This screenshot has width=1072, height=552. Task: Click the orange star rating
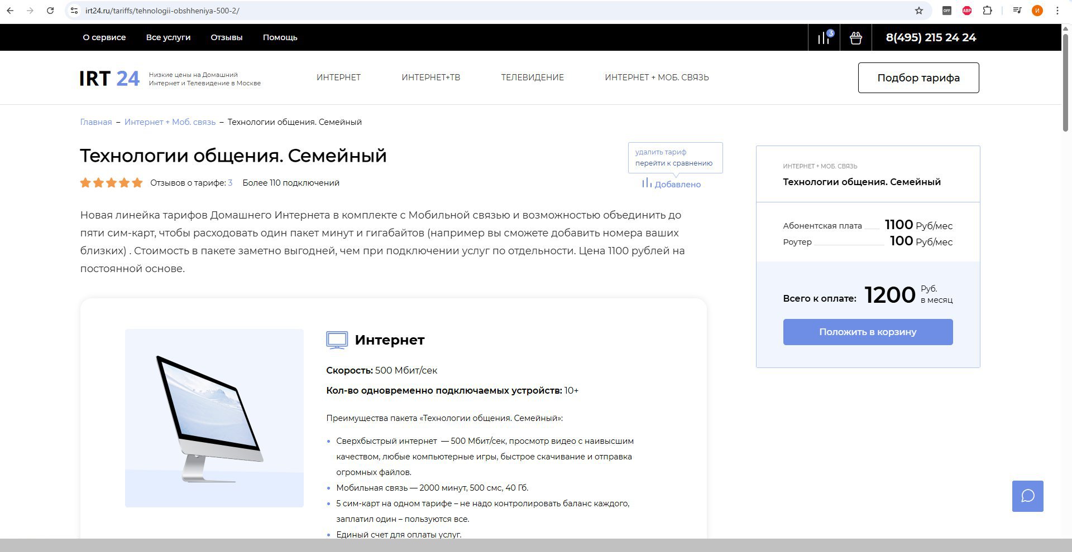111,183
